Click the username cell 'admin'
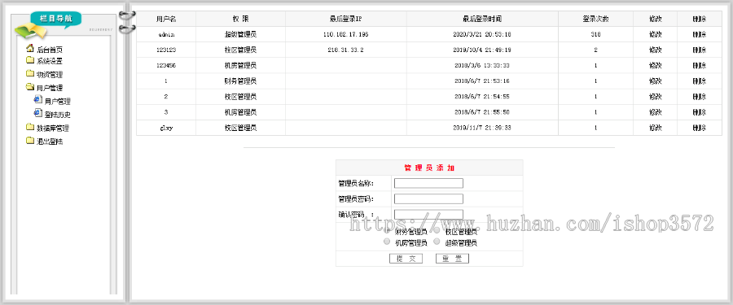733x305 pixels. 166,34
